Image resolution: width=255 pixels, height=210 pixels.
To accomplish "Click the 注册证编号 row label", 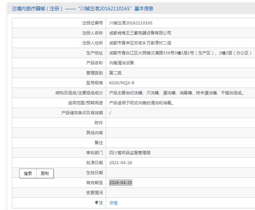I will (92, 23).
